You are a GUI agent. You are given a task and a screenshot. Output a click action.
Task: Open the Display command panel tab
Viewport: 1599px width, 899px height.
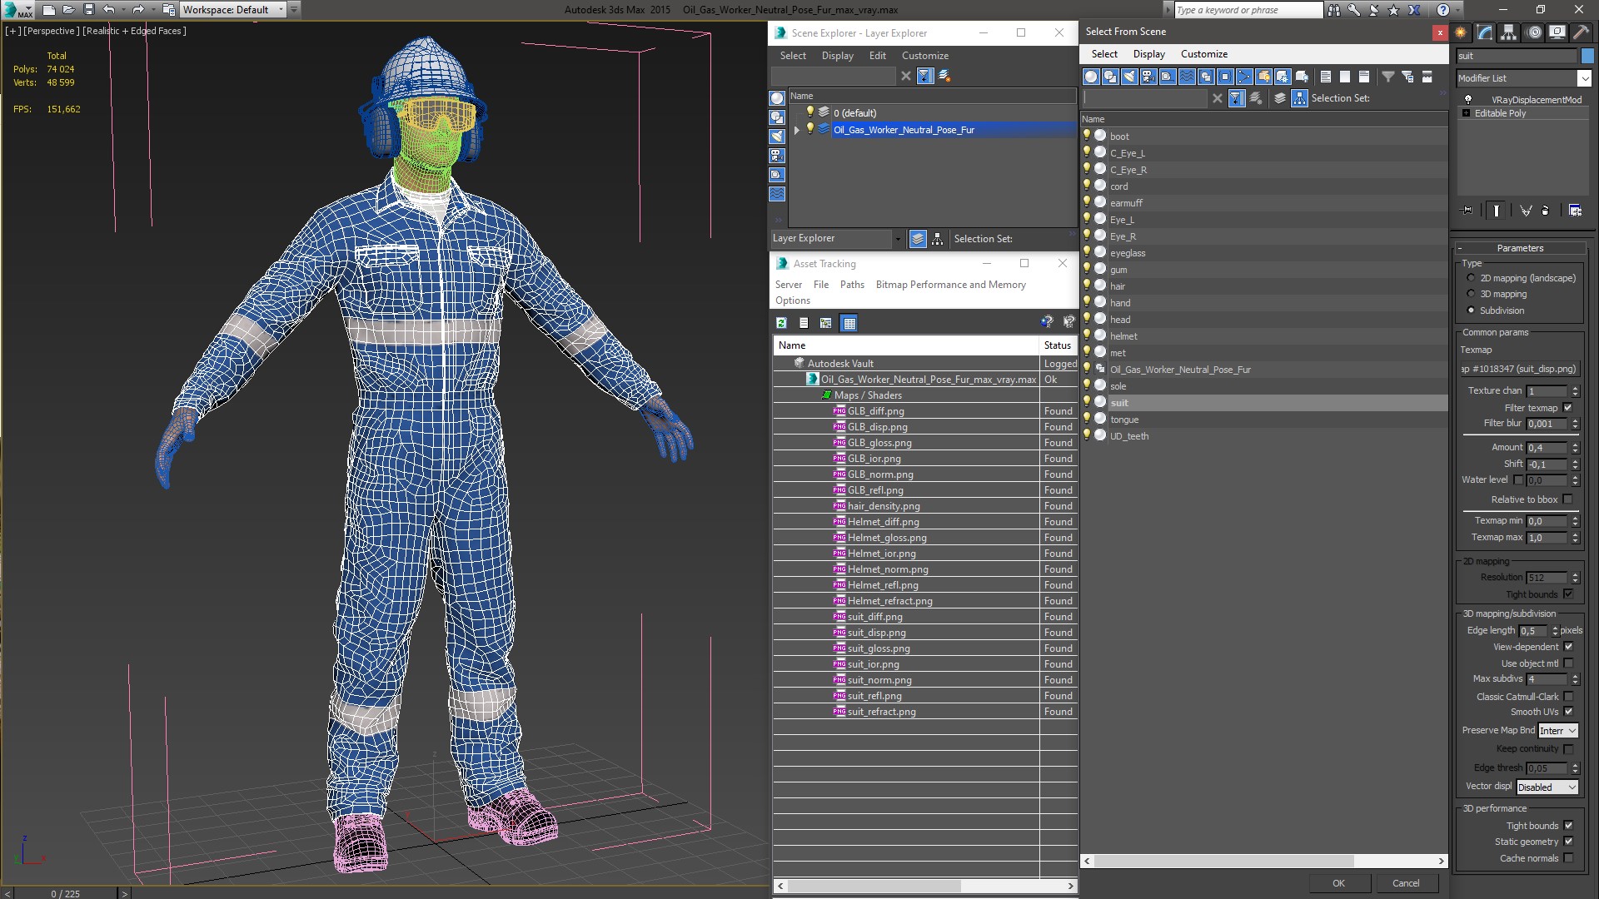1557,32
